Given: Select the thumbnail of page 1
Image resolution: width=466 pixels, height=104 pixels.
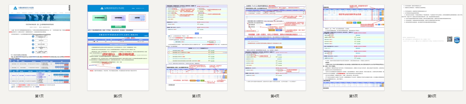Looking at the screenshot, I should [40, 48].
